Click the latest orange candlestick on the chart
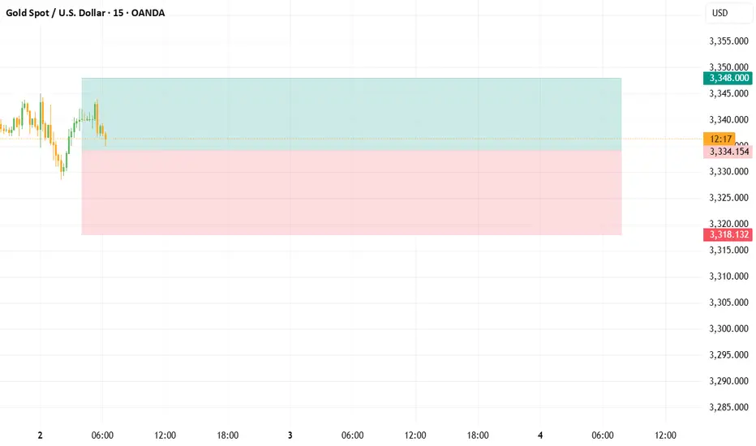This screenshot has width=756, height=446. tap(105, 139)
